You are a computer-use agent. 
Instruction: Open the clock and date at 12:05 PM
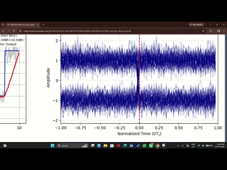pos(220,146)
